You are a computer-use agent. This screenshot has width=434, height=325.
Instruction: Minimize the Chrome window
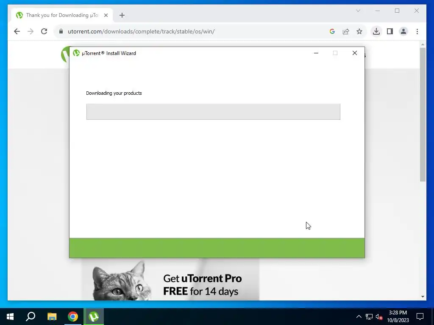point(378,11)
